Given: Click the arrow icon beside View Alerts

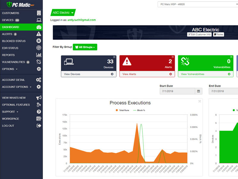Looking at the screenshot, I should [170, 74].
